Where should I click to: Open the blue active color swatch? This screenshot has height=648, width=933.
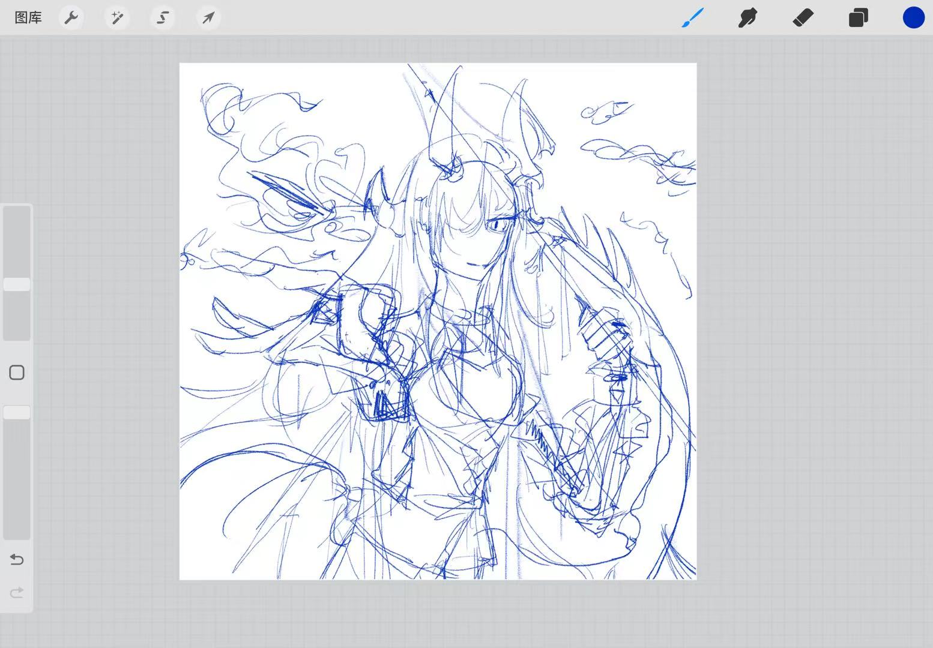pyautogui.click(x=913, y=18)
